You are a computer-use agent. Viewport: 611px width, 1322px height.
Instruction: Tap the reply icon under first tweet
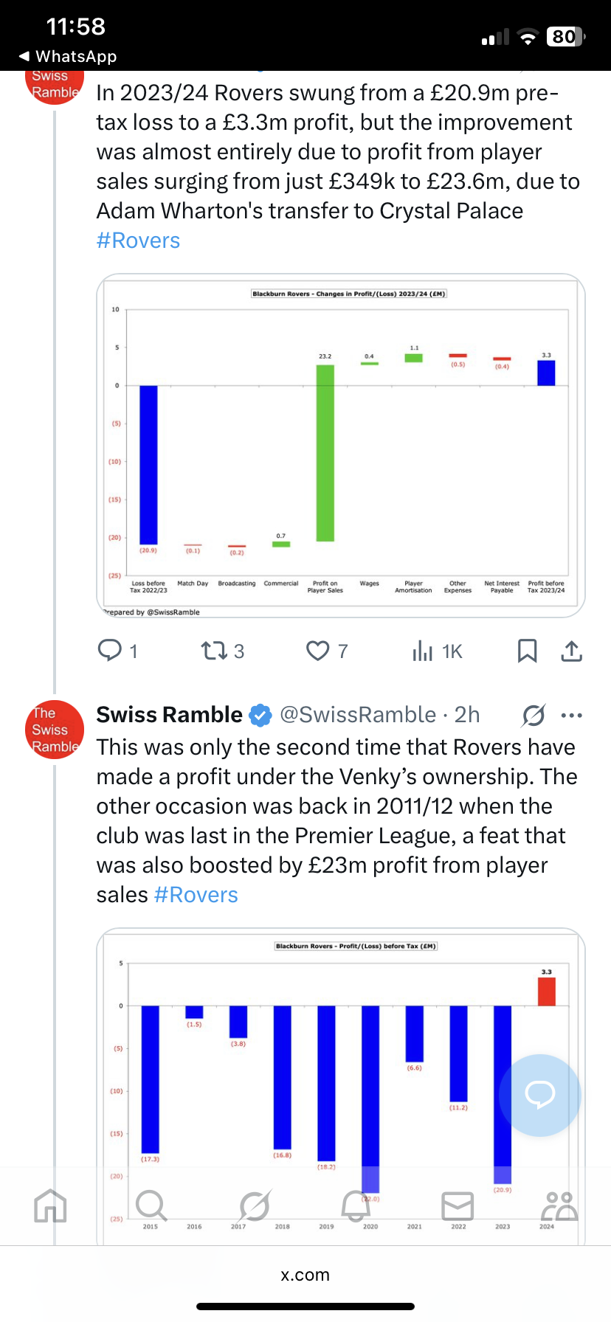110,651
